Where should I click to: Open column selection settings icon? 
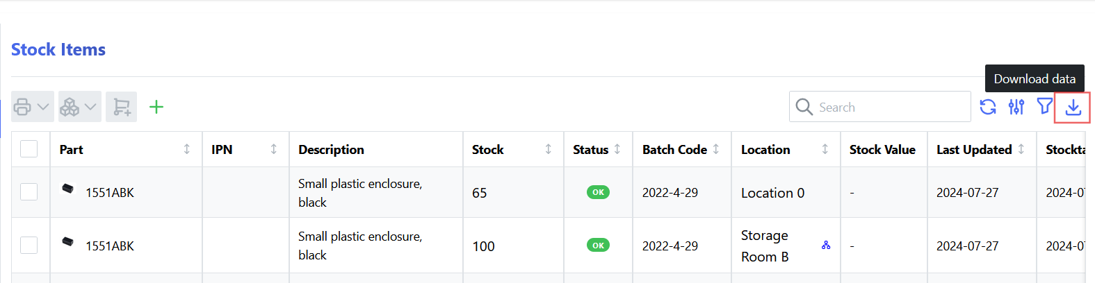coord(1016,107)
